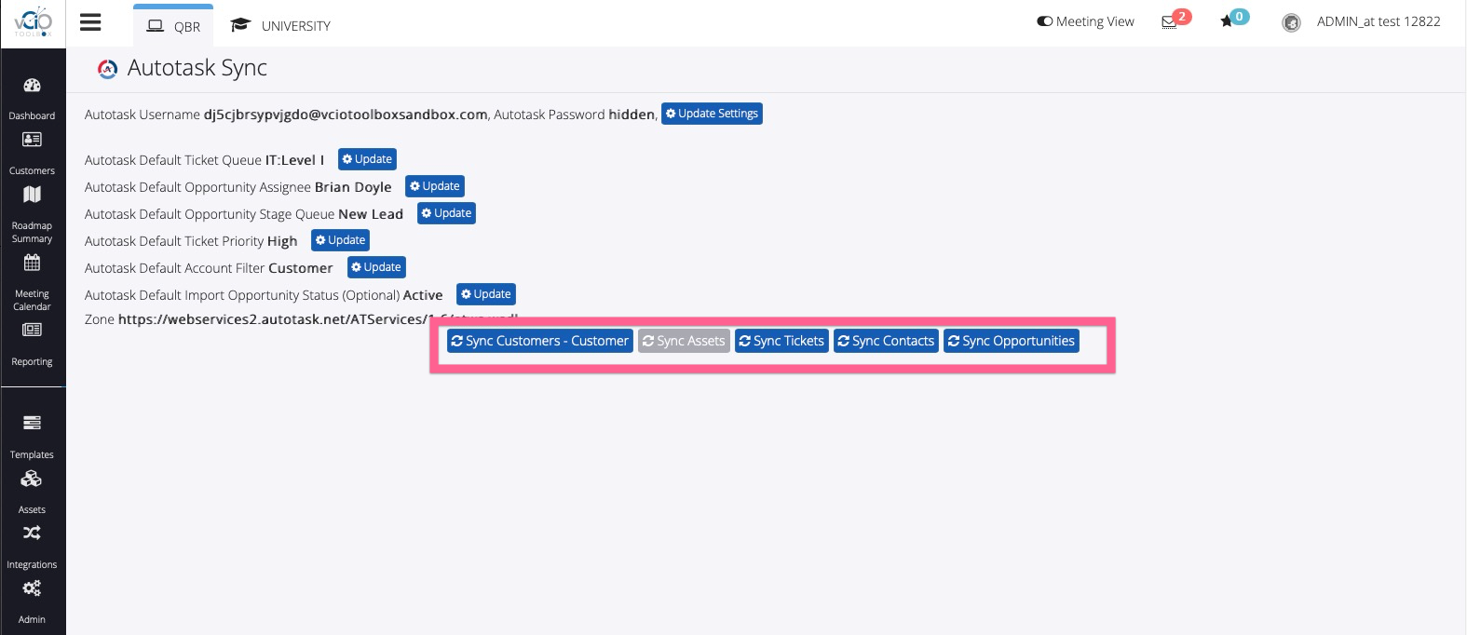
Task: Update the Default Ticket Priority
Action: (x=340, y=240)
